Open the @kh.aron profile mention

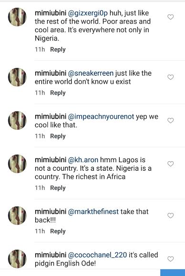click(83, 160)
